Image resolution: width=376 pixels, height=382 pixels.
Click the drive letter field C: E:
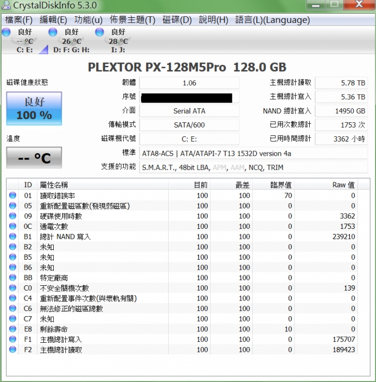pyautogui.click(x=189, y=139)
